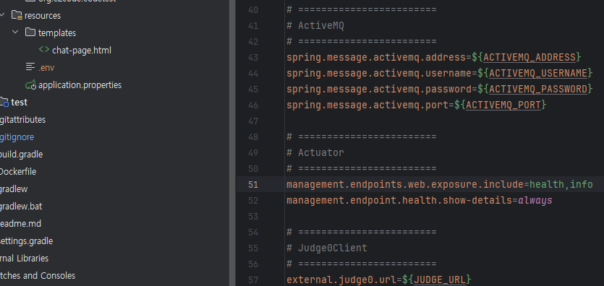Click the ACTIVEMQ_USERNAME variable reference
The image size is (604, 286).
coord(538,74)
